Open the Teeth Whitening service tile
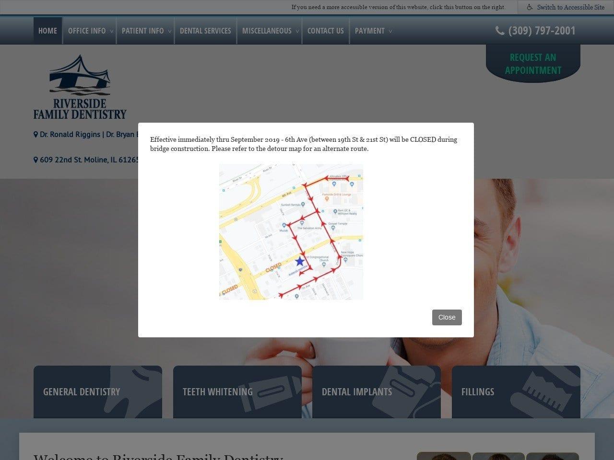 coord(237,392)
